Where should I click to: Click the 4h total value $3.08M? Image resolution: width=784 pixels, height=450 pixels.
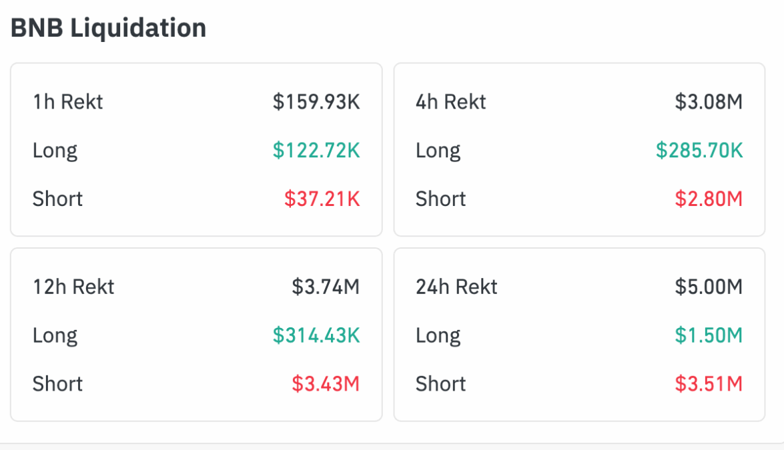point(709,102)
